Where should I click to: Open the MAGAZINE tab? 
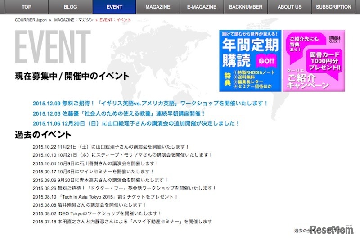(158, 7)
